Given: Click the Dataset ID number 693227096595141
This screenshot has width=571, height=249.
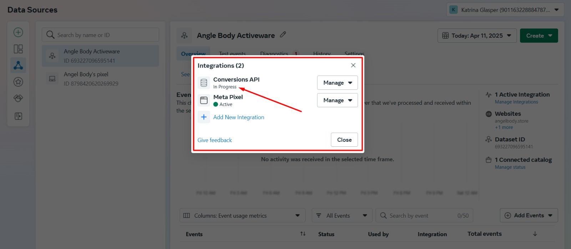Looking at the screenshot, I should click(x=514, y=146).
